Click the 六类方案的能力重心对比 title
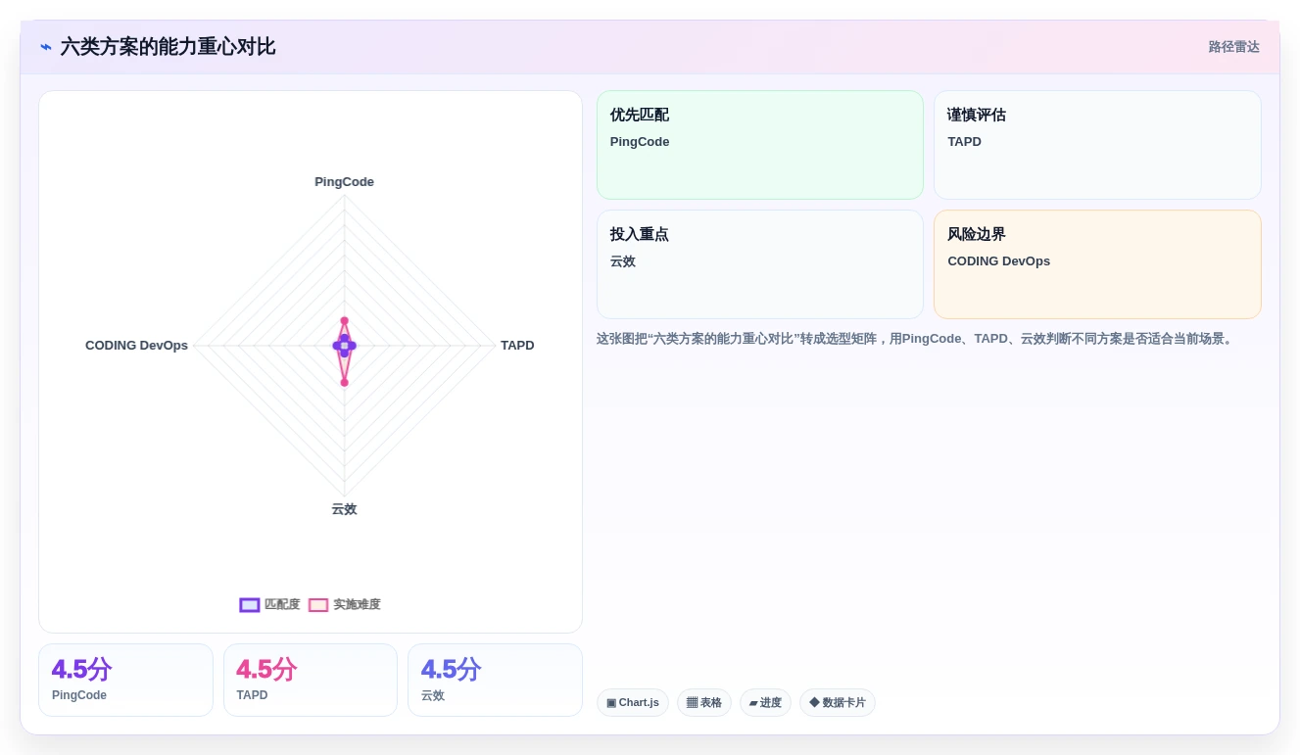 point(168,47)
